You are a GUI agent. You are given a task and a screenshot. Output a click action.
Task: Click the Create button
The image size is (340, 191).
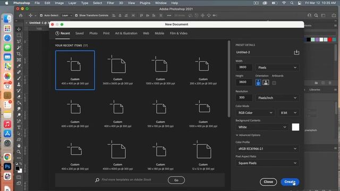(x=290, y=182)
